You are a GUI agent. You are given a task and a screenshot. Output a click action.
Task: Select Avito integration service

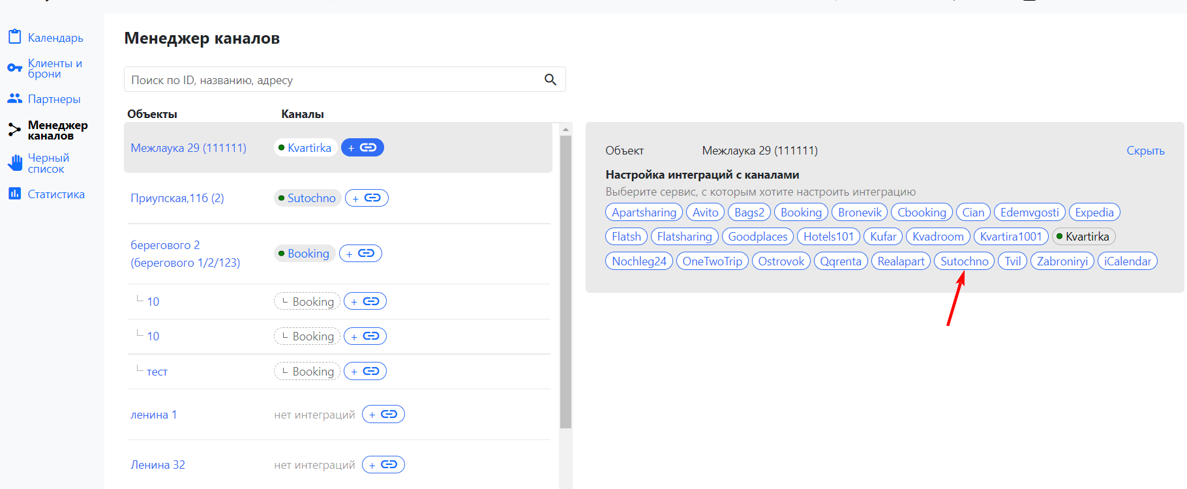(706, 212)
